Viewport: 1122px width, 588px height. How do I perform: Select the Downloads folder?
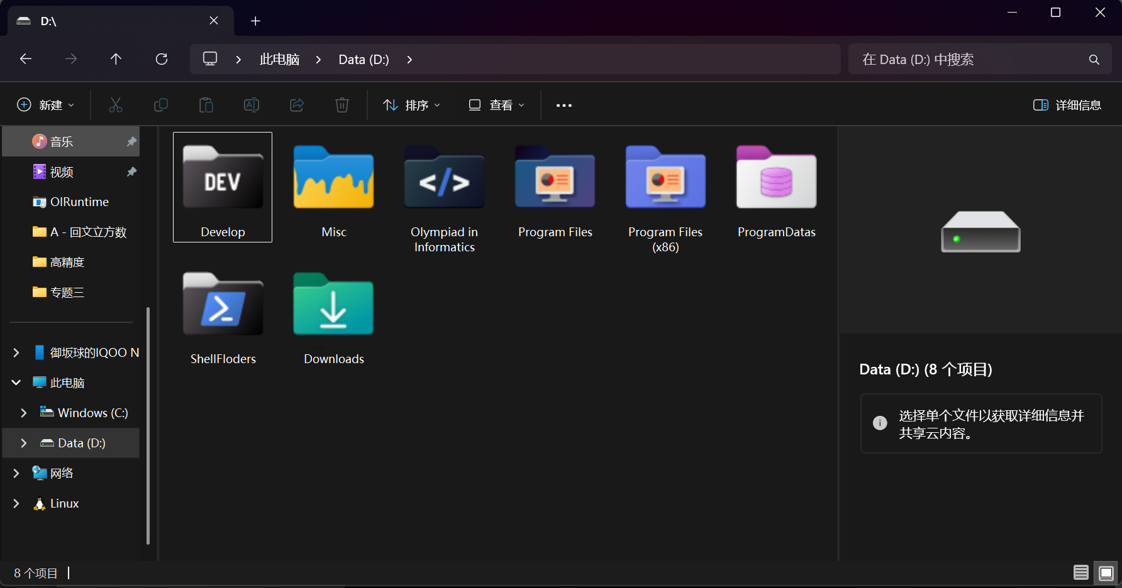(334, 314)
